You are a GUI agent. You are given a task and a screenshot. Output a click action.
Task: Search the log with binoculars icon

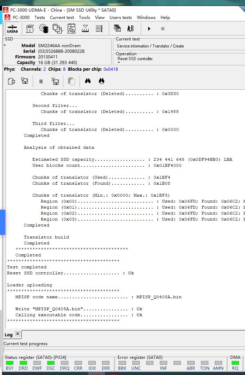pyautogui.click(x=88, y=81)
